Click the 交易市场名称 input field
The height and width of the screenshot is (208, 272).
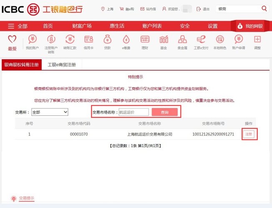point(133,112)
